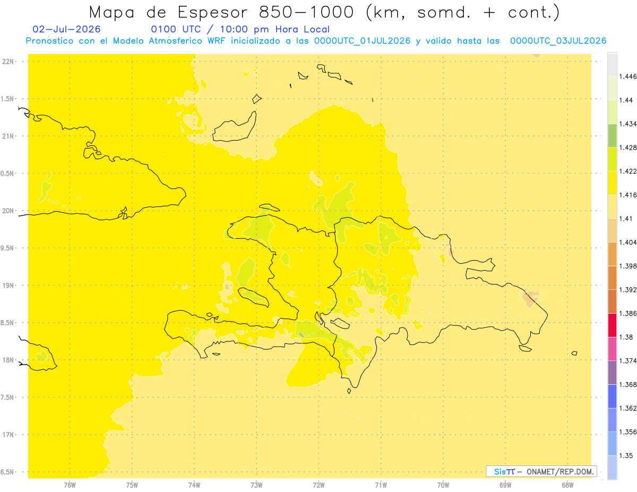Click the 20N latitude label

click(8, 211)
